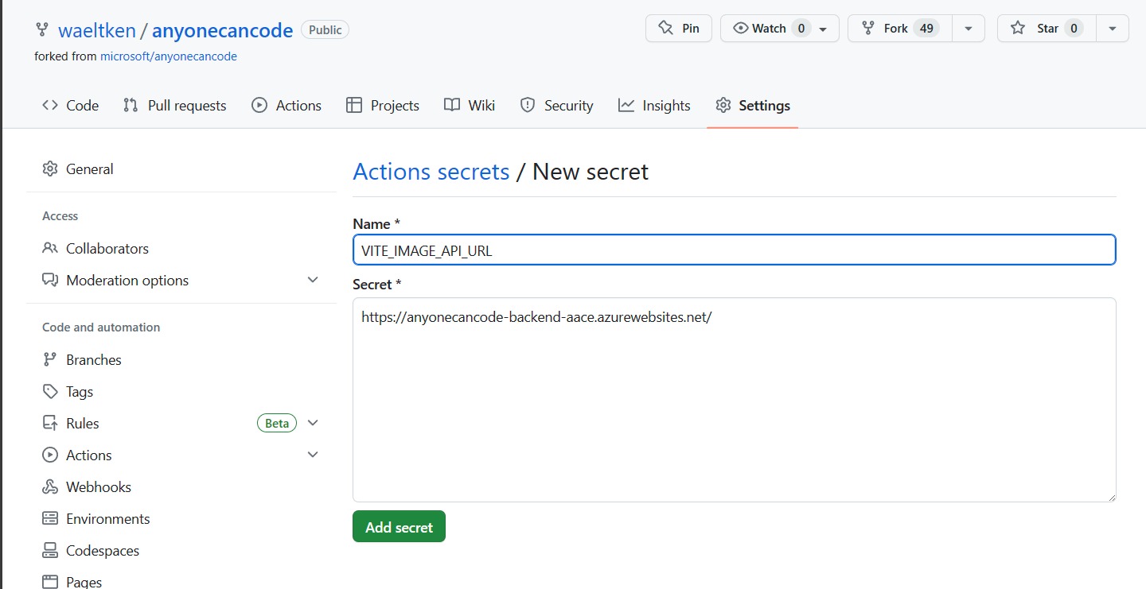Viewport: 1146px width, 589px height.
Task: Click the Actions play icon in sidebar
Action: point(49,455)
